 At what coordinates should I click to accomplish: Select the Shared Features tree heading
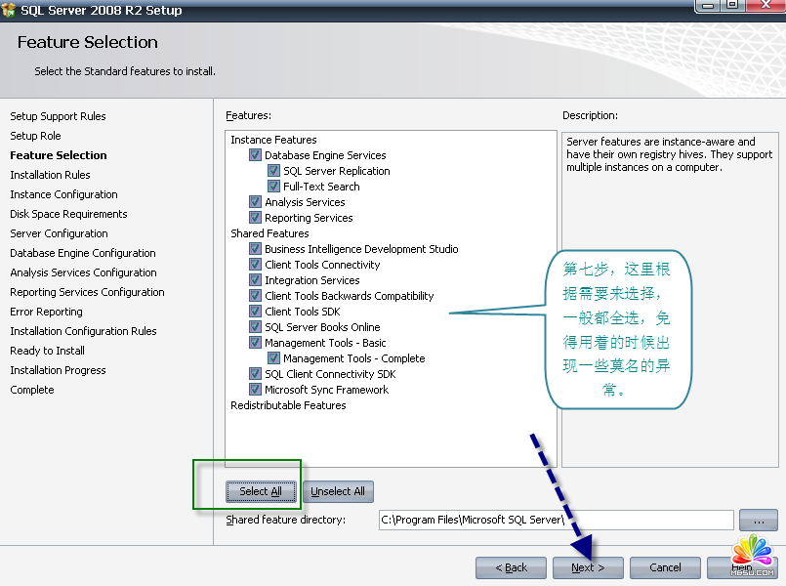pyautogui.click(x=269, y=233)
